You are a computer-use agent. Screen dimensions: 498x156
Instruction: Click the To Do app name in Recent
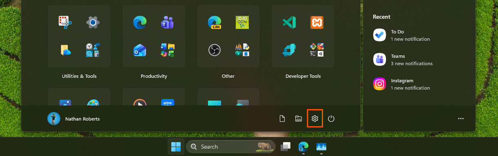pyautogui.click(x=397, y=32)
